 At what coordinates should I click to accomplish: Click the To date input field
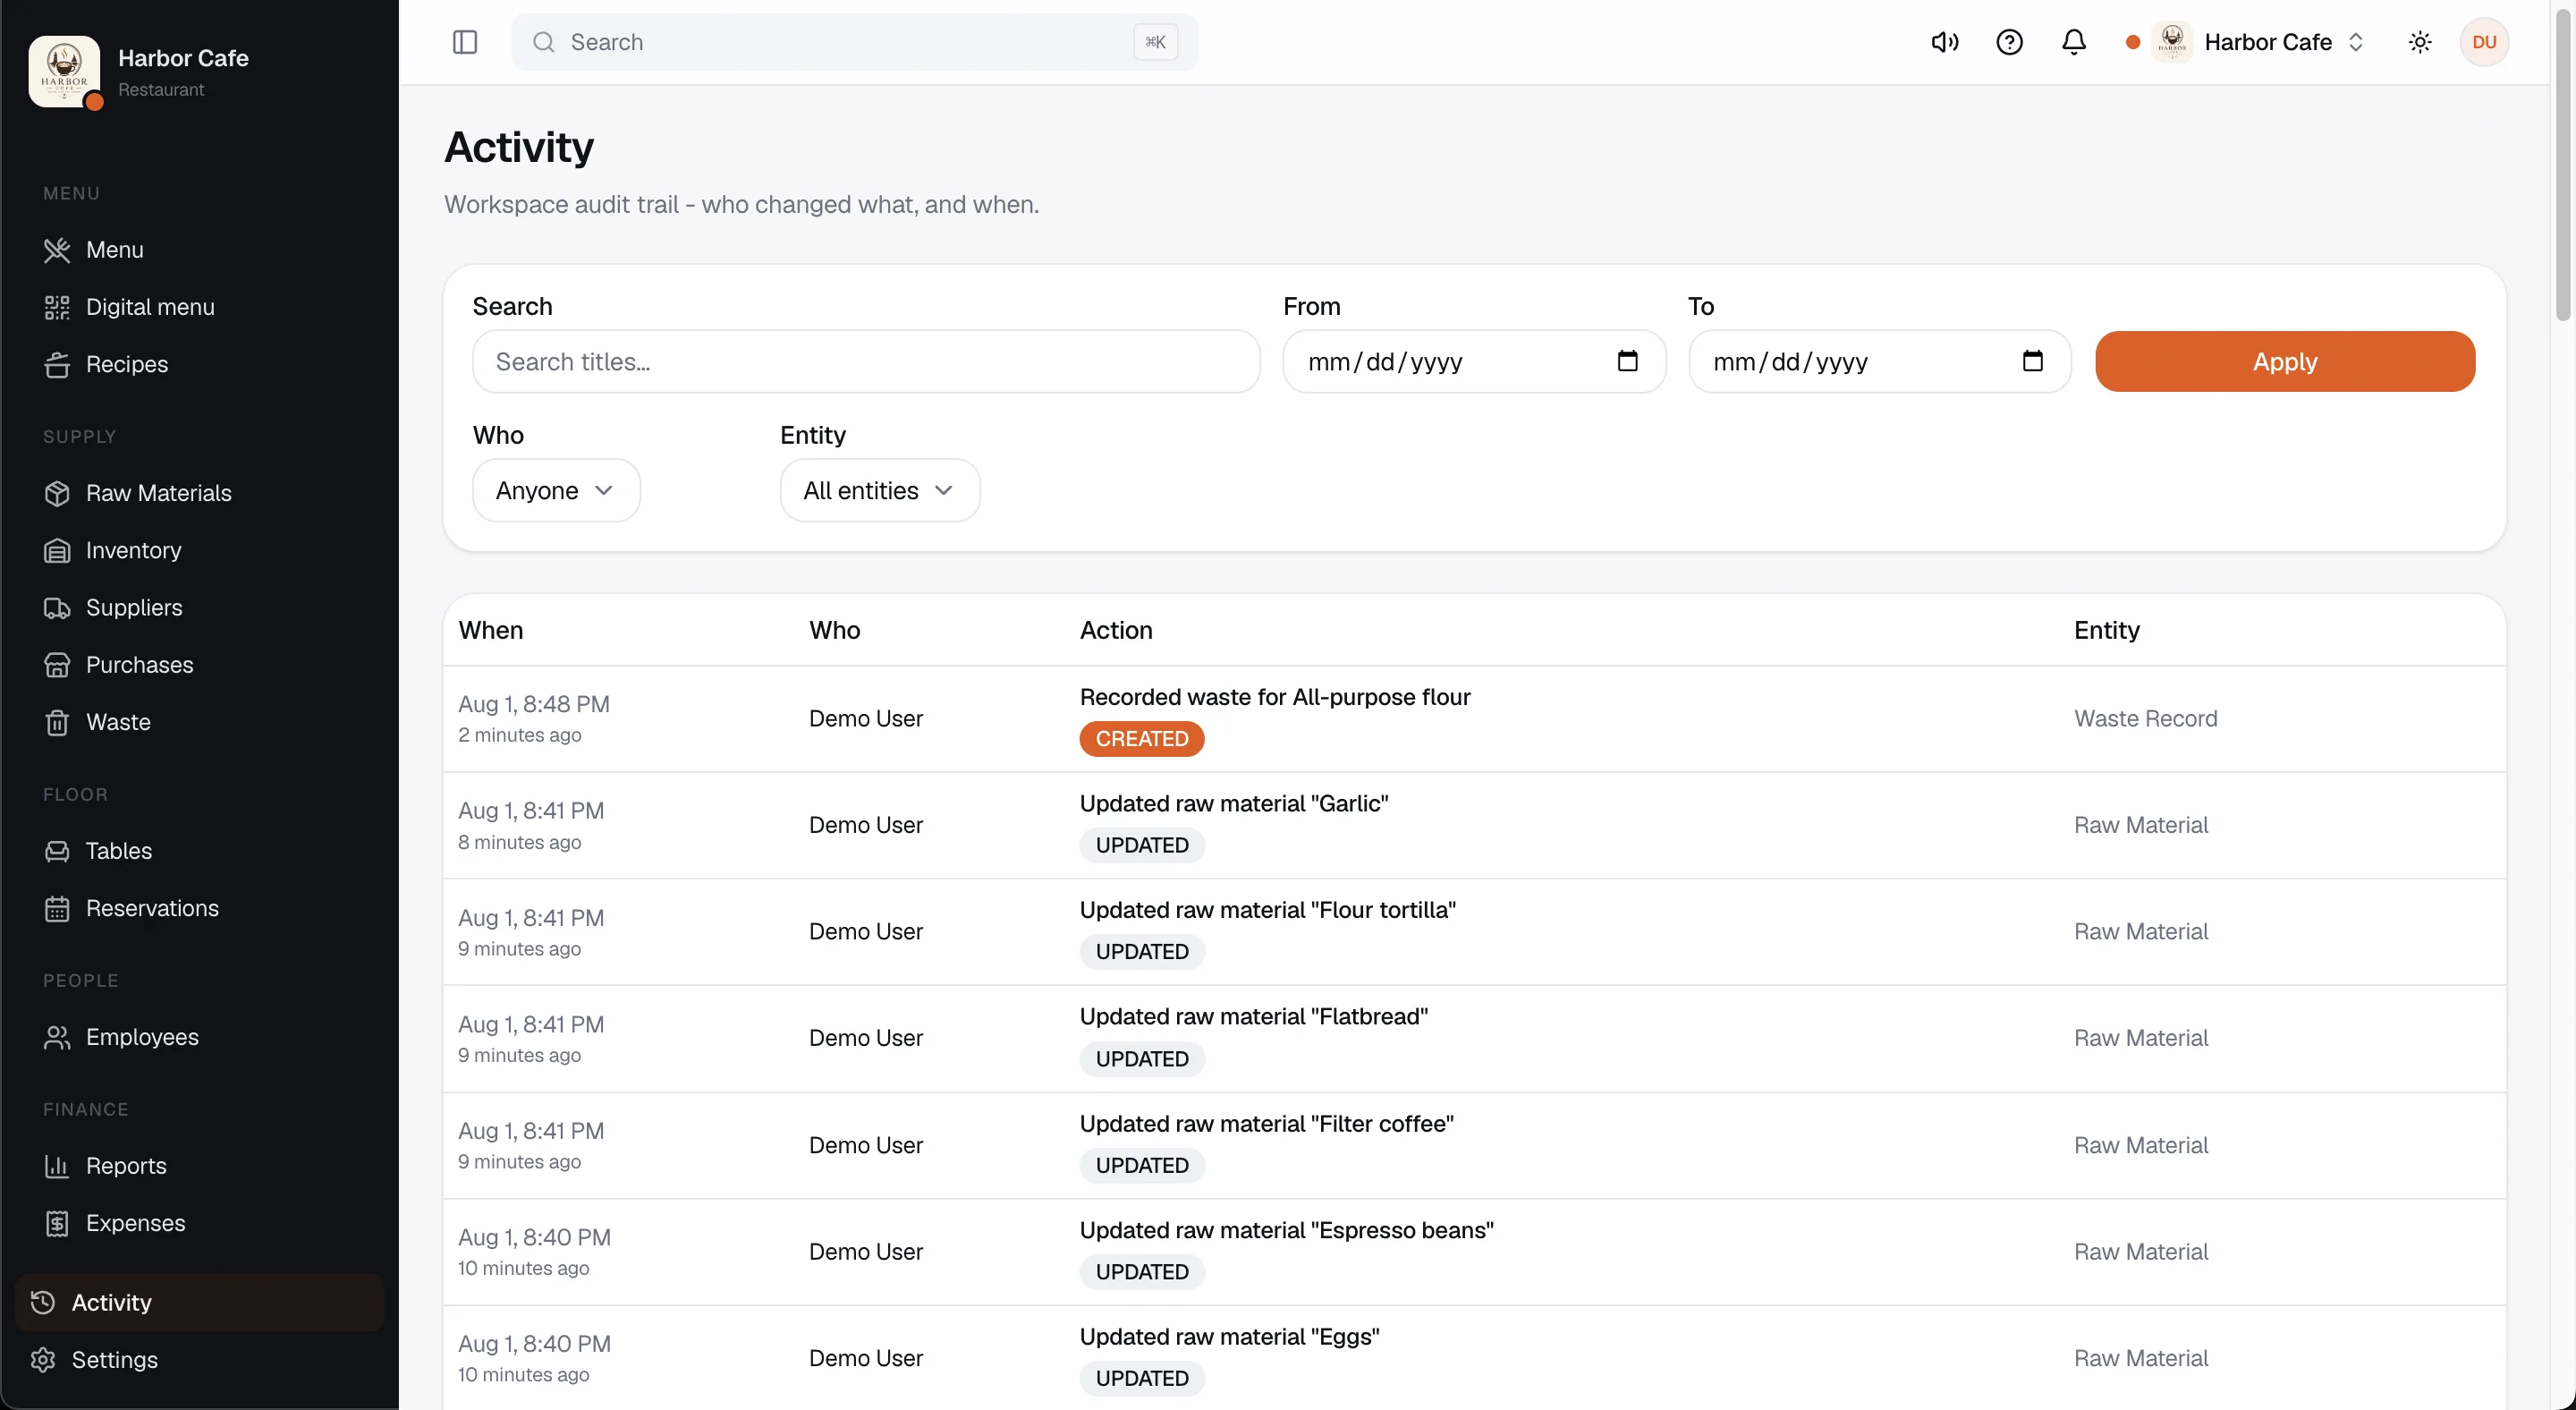[1879, 361]
